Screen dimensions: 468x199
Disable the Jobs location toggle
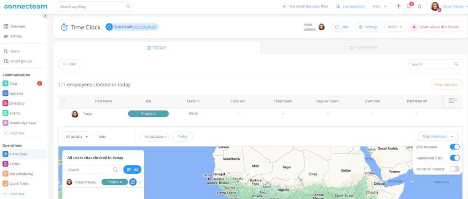[x=455, y=147]
